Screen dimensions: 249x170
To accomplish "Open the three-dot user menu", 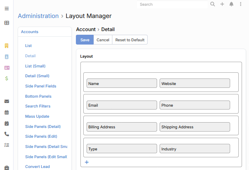I will 241,4.
